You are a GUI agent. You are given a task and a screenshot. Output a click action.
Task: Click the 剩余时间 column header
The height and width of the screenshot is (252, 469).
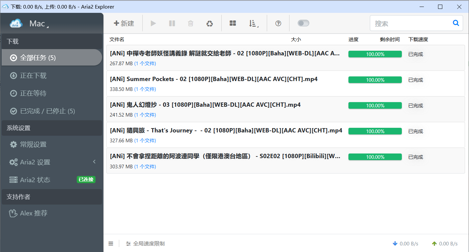pyautogui.click(x=390, y=40)
